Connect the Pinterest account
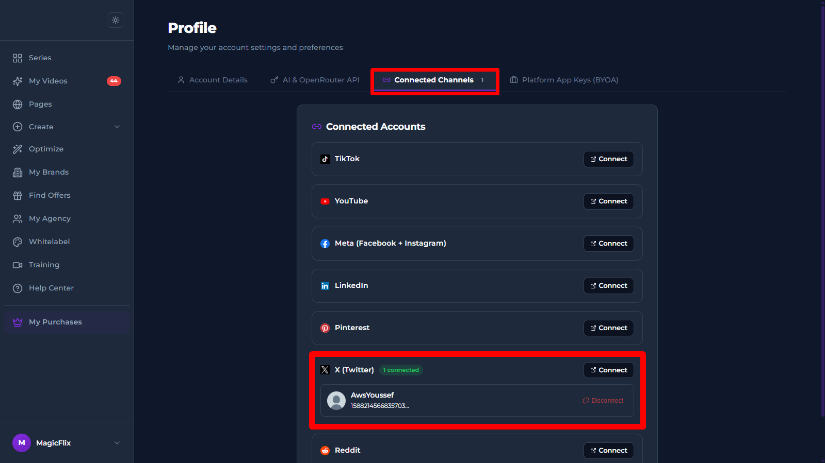Image resolution: width=825 pixels, height=463 pixels. (609, 328)
